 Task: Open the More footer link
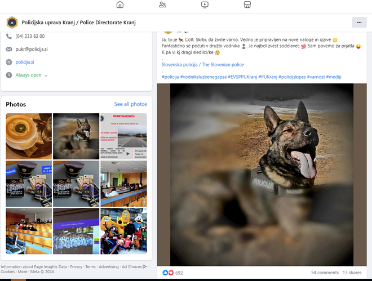(23, 271)
